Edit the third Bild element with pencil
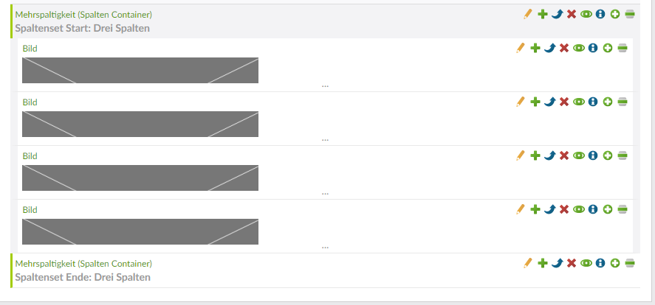This screenshot has height=305, width=655. coord(521,155)
